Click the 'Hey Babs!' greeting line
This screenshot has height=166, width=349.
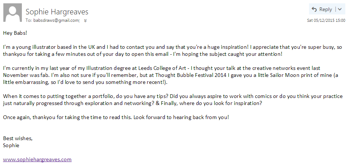15,33
